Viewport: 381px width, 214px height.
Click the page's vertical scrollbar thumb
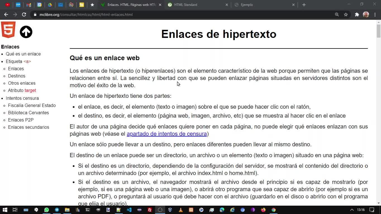(378, 31)
